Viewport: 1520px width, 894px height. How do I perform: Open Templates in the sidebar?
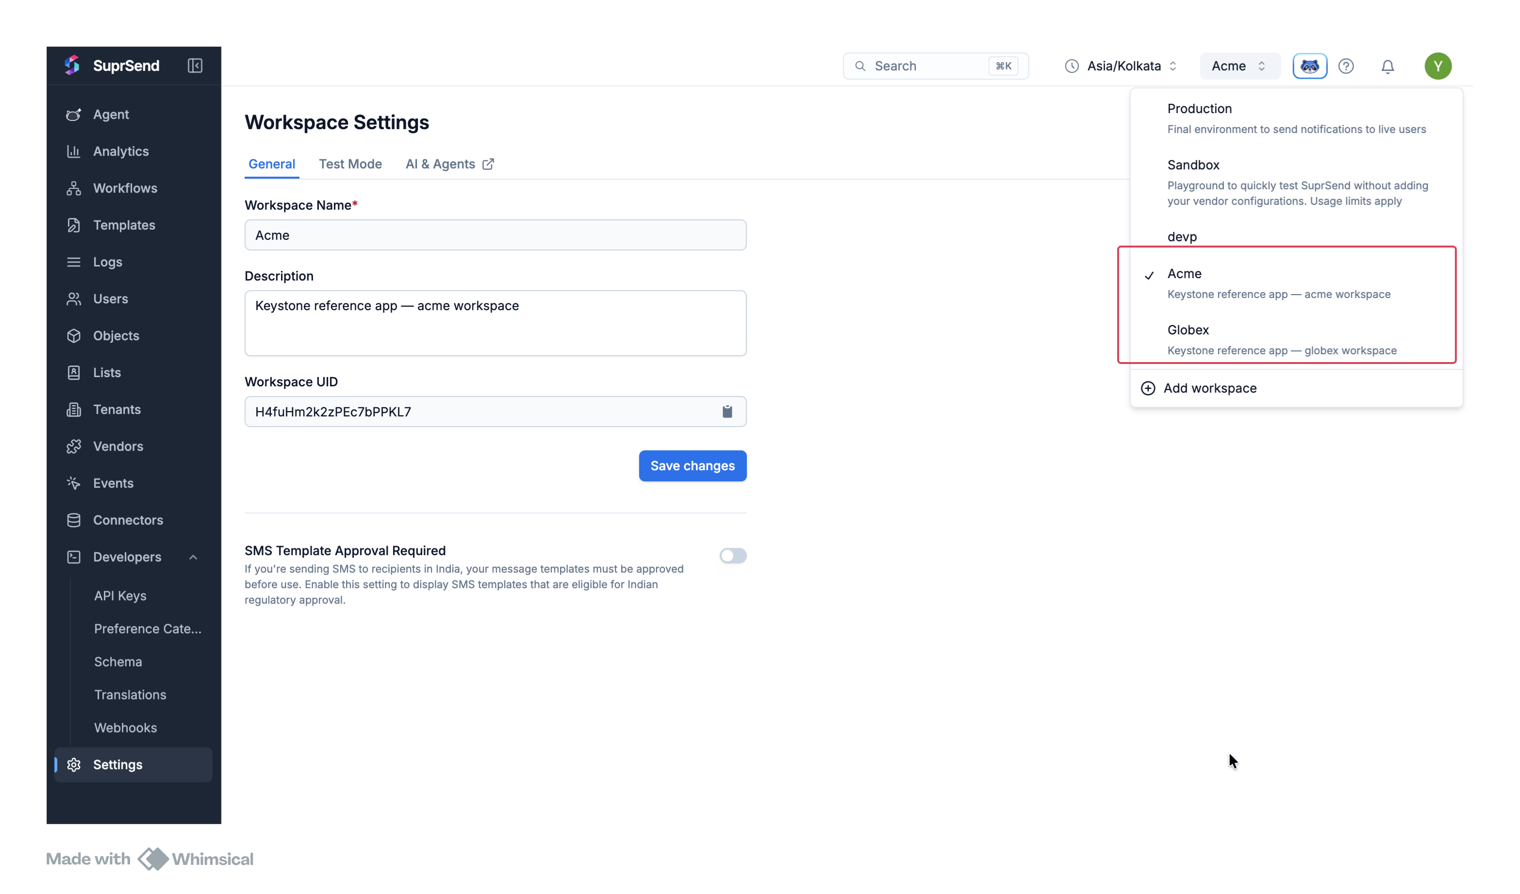click(x=133, y=224)
